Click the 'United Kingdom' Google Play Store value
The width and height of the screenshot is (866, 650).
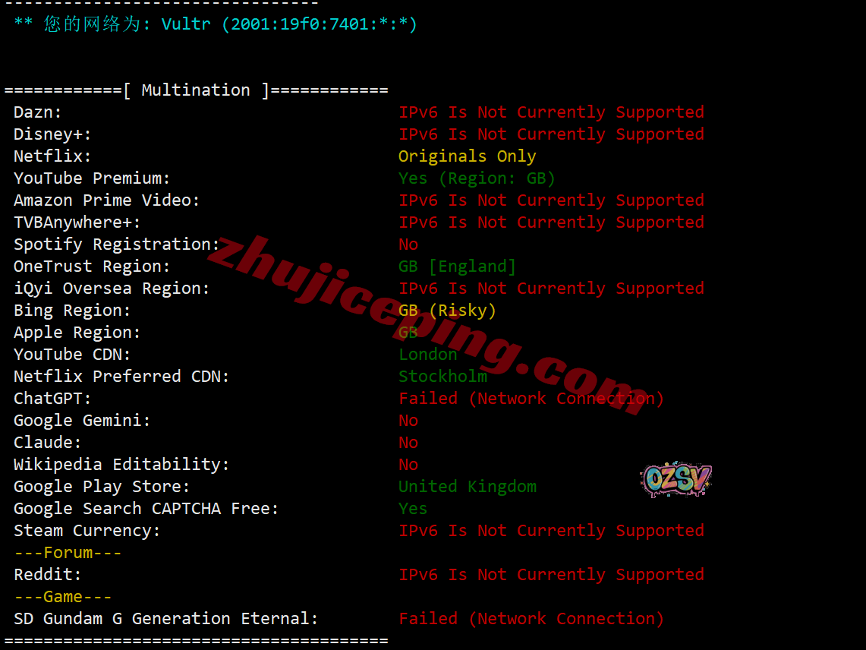click(x=468, y=487)
